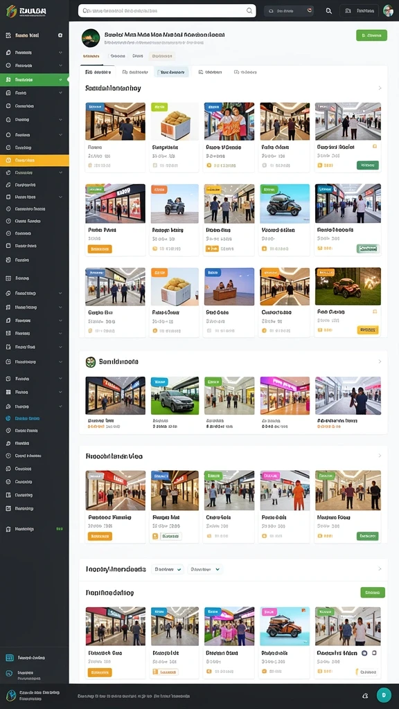
Task: Select the green highlighted sidebar menu item
Action: click(x=35, y=80)
